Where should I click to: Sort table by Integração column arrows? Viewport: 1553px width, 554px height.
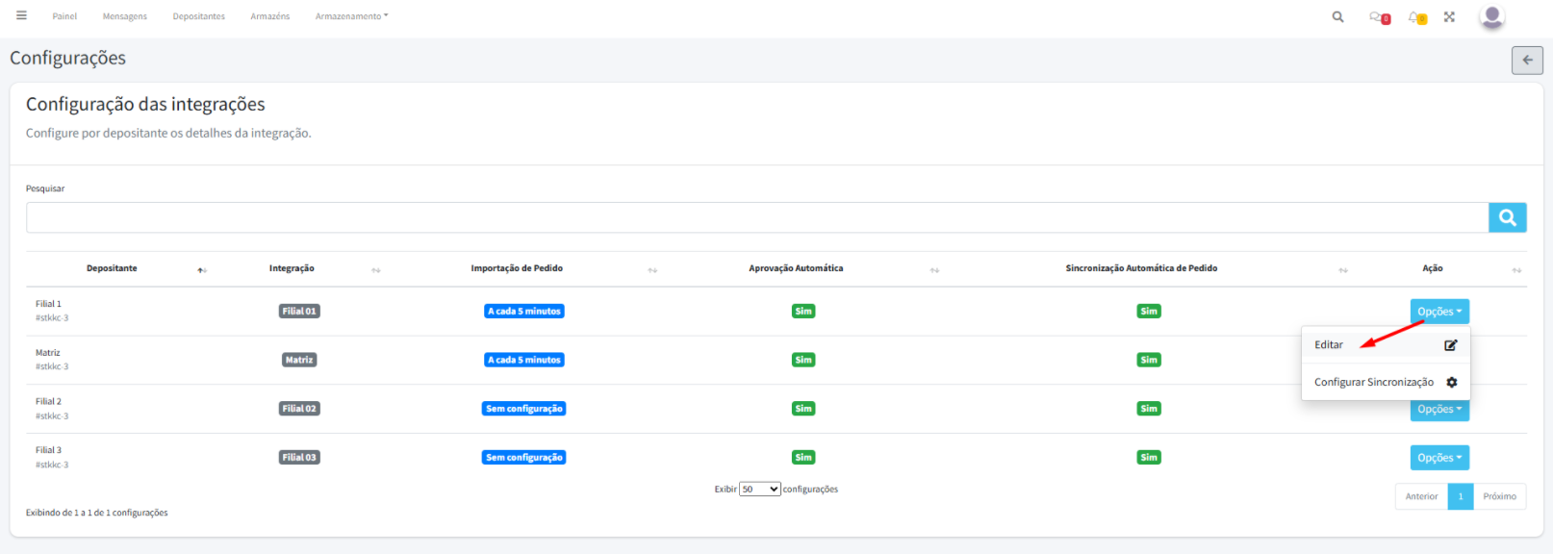pyautogui.click(x=375, y=269)
